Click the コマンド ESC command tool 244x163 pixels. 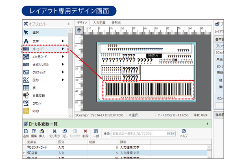pyautogui.click(x=38, y=103)
